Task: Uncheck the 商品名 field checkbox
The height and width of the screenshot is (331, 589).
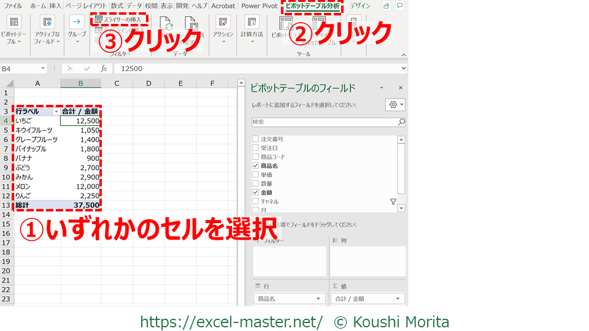Action: point(255,166)
